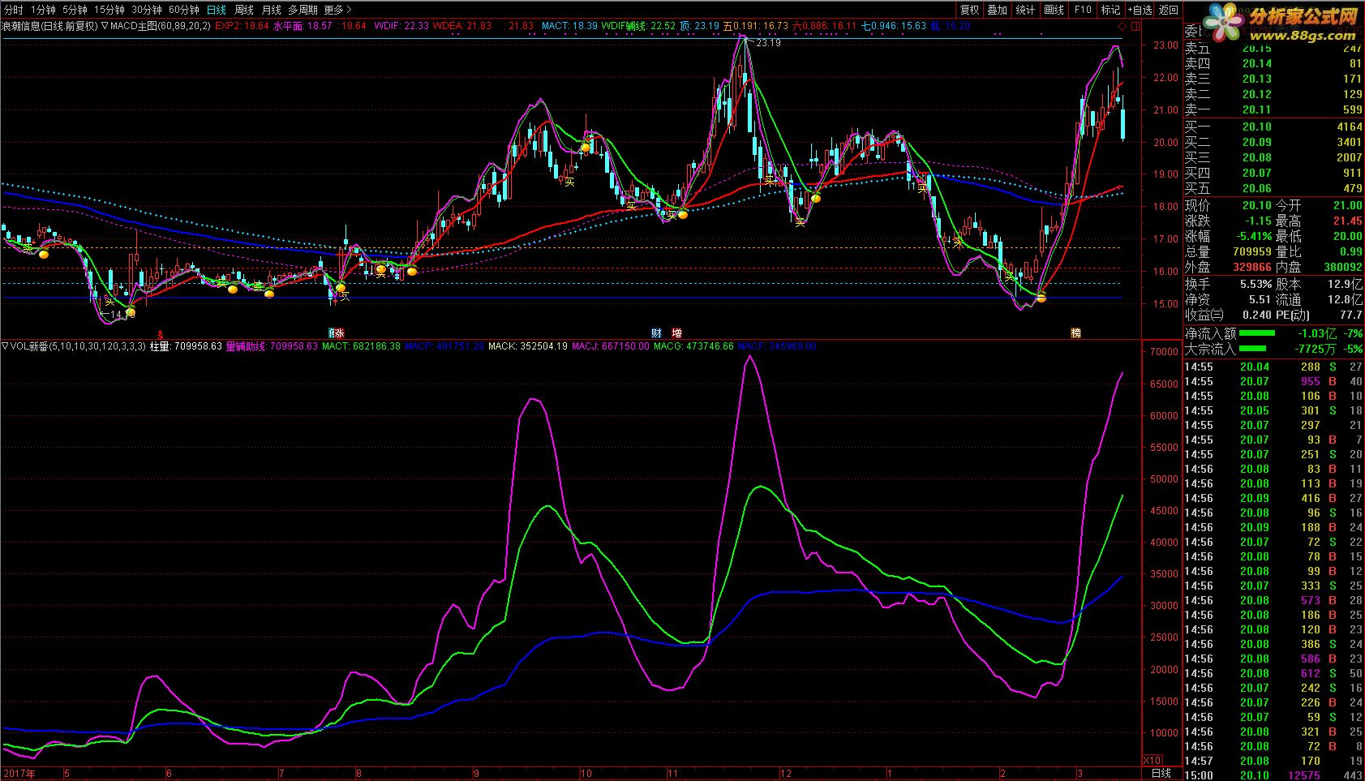Select the 买一 20.10 bid row
1365x781 pixels.
pos(1274,127)
